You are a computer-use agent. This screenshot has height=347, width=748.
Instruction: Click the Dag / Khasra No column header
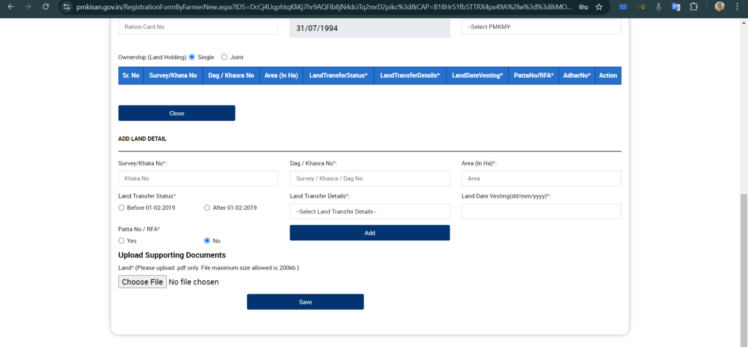click(x=231, y=75)
